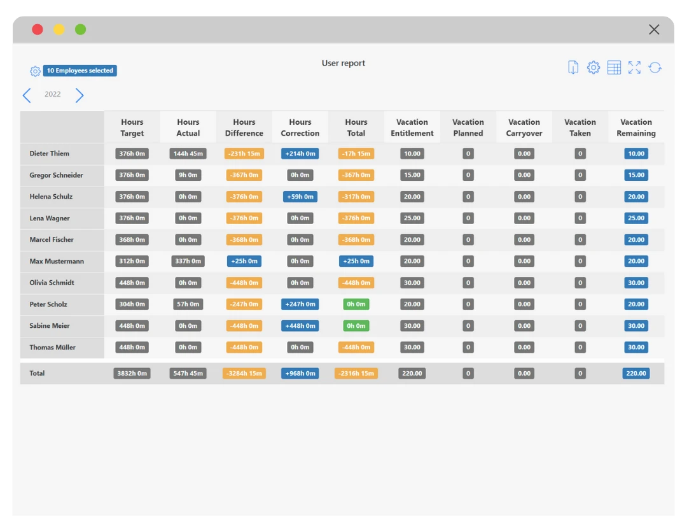Viewport: 687px width, 531px height.
Task: Click the 2022 year label
Action: [53, 94]
